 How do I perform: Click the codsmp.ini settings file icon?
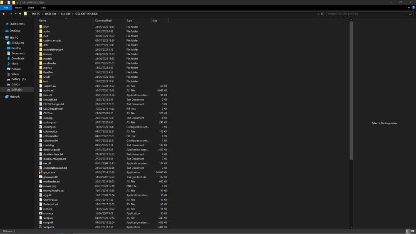pyautogui.click(x=41, y=127)
